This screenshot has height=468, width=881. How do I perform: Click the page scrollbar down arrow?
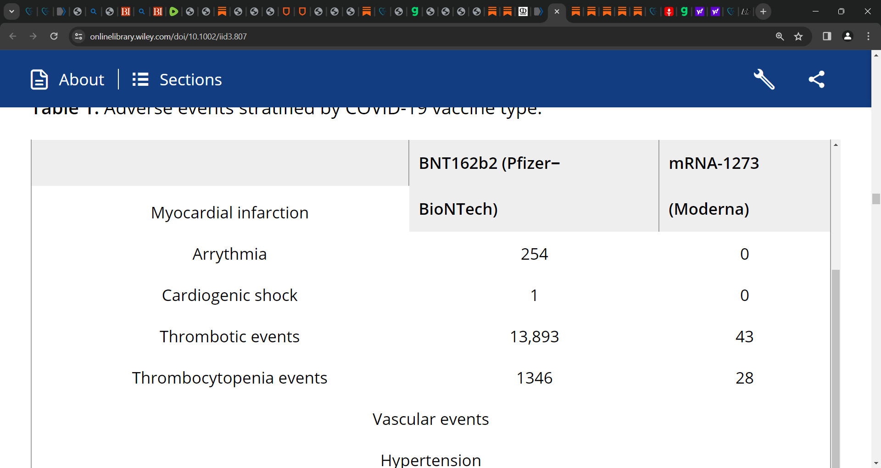coord(876,463)
